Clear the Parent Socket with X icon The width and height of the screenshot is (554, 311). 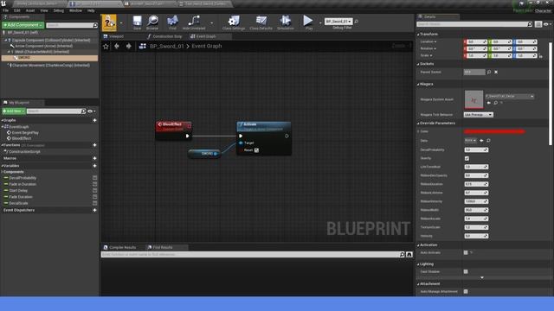tap(496, 72)
